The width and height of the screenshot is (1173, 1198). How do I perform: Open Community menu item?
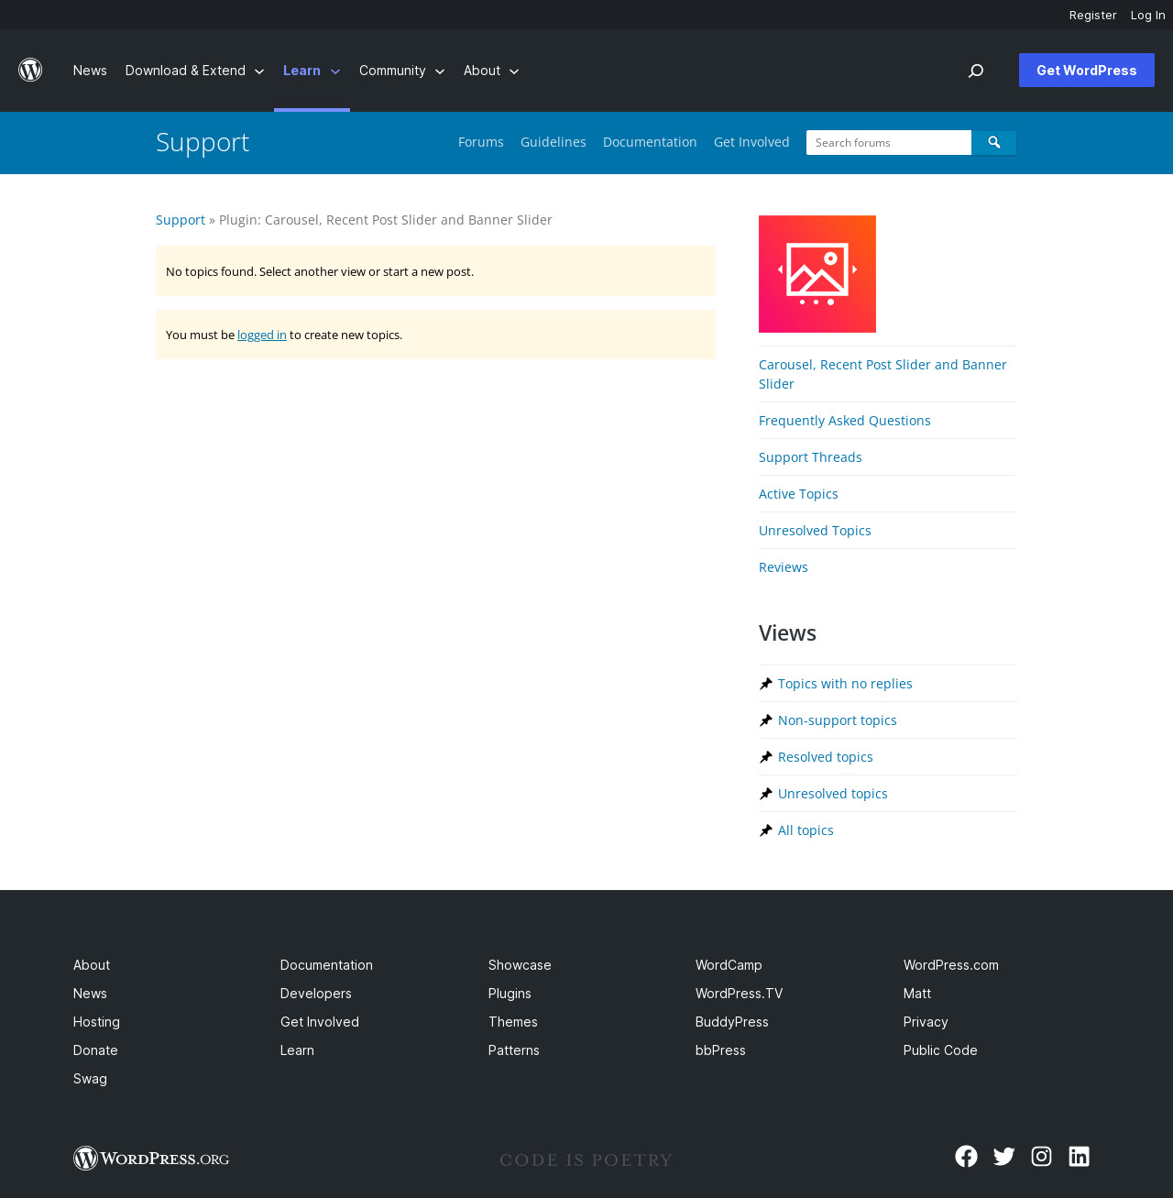[x=392, y=71]
